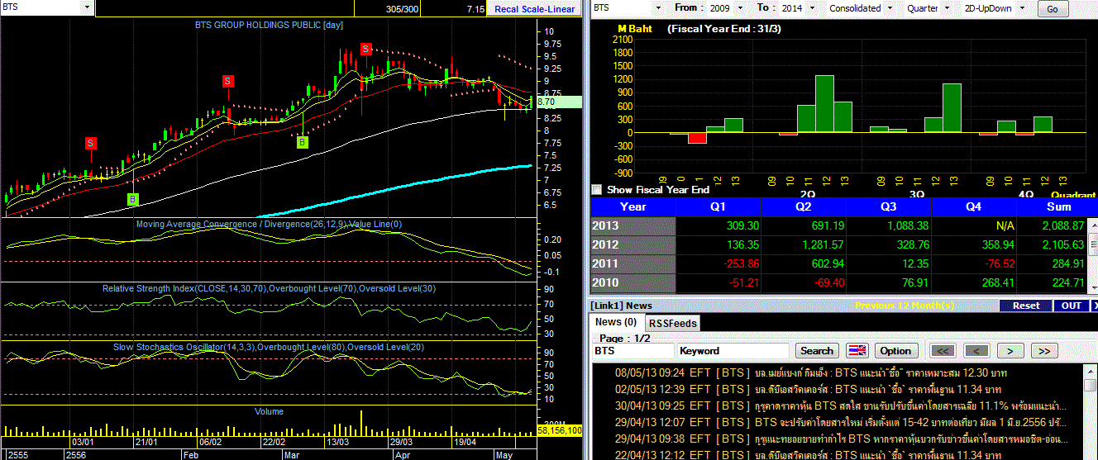Click the tallest green 2Q bar in chart
This screenshot has height=460, width=1098.
tap(824, 103)
